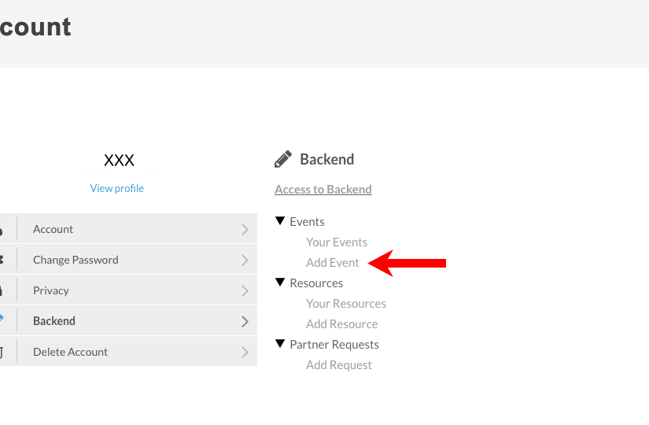Open the View profile link
This screenshot has width=649, height=425.
pyautogui.click(x=117, y=188)
